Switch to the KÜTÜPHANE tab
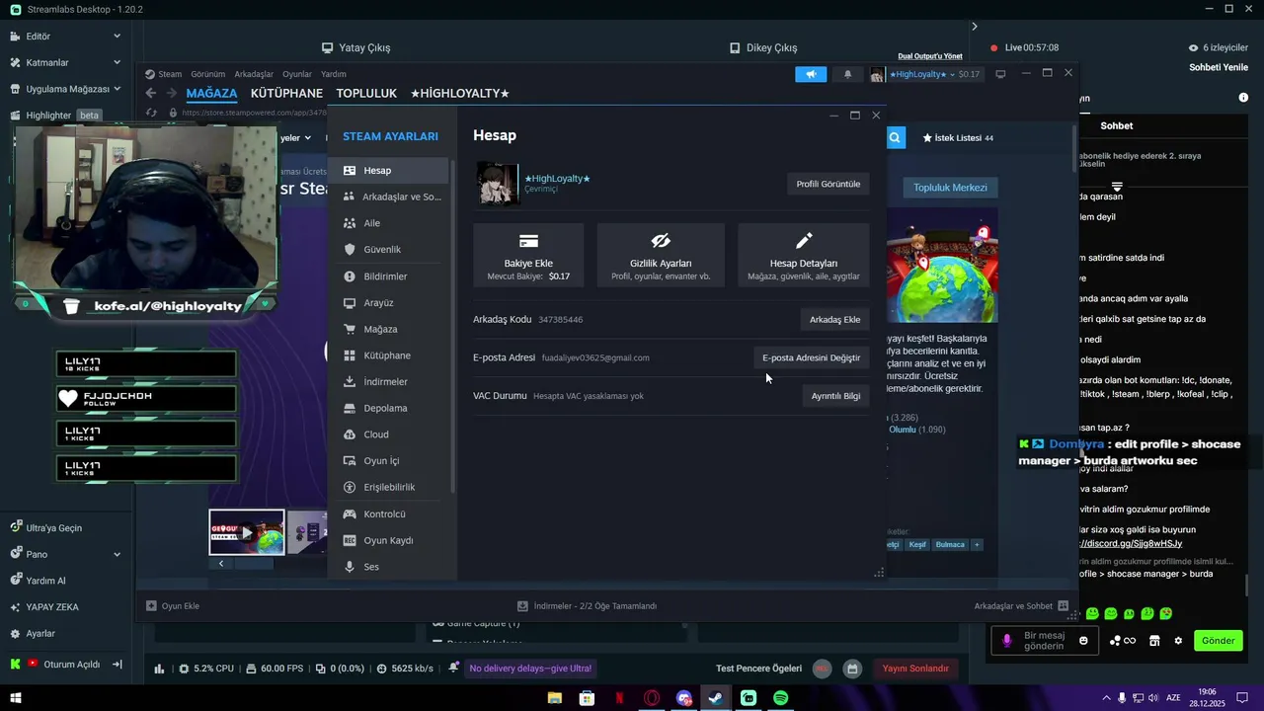The image size is (1264, 711). click(286, 93)
